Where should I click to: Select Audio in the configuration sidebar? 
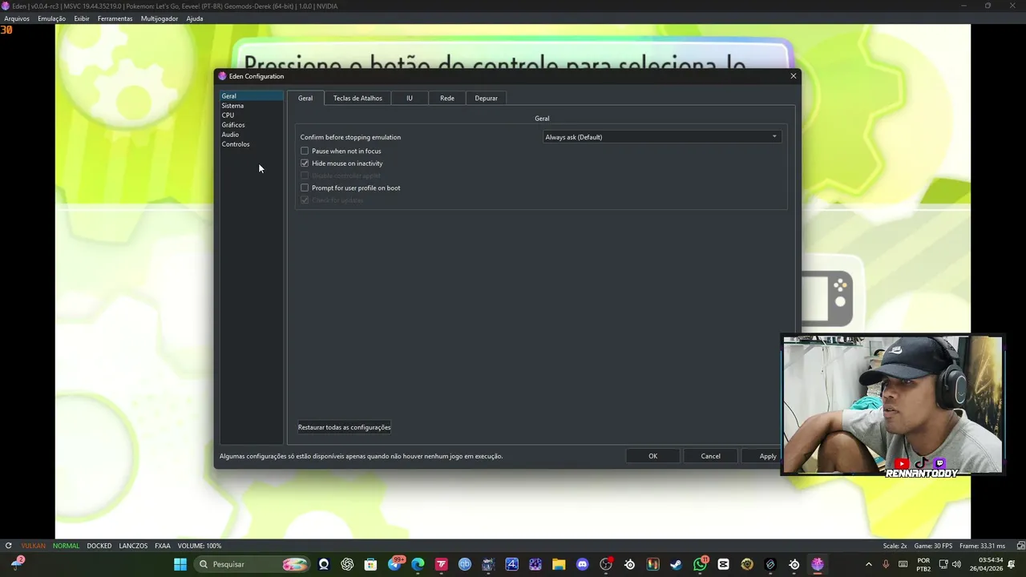point(251,135)
